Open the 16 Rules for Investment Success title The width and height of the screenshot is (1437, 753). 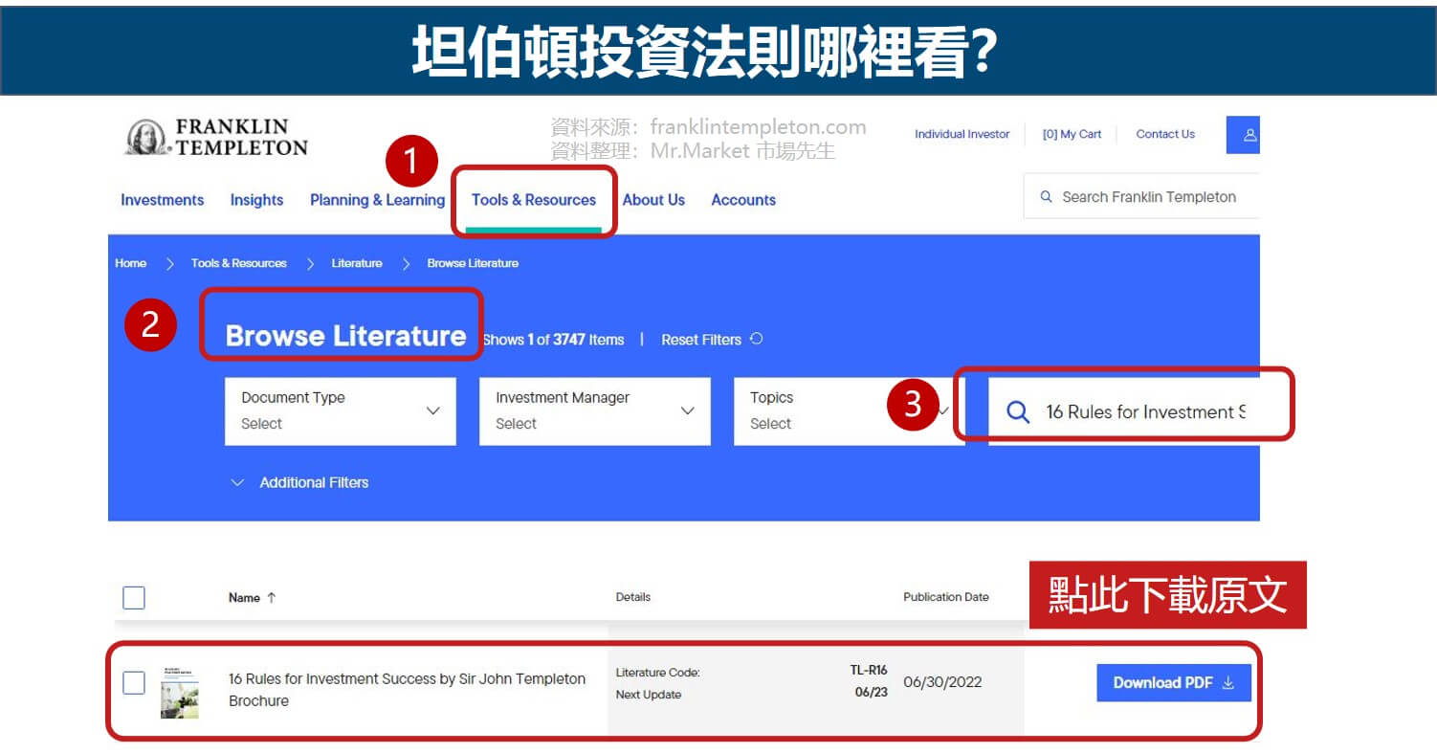point(407,690)
